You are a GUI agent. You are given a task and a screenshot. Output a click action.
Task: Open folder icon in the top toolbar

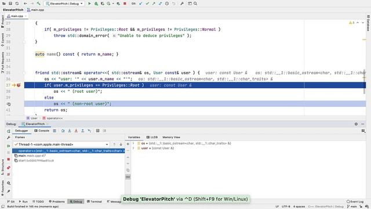(4, 3)
